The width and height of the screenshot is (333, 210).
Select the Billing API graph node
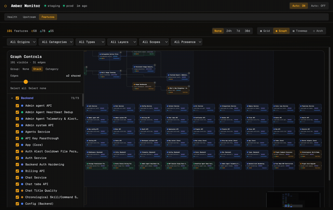pos(150,120)
